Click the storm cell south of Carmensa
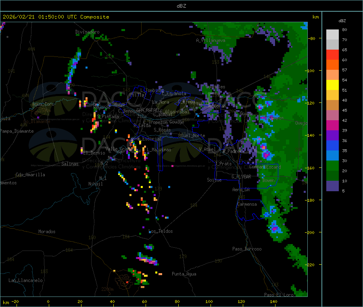Viewport: 363px width, 307px height. 275,228
